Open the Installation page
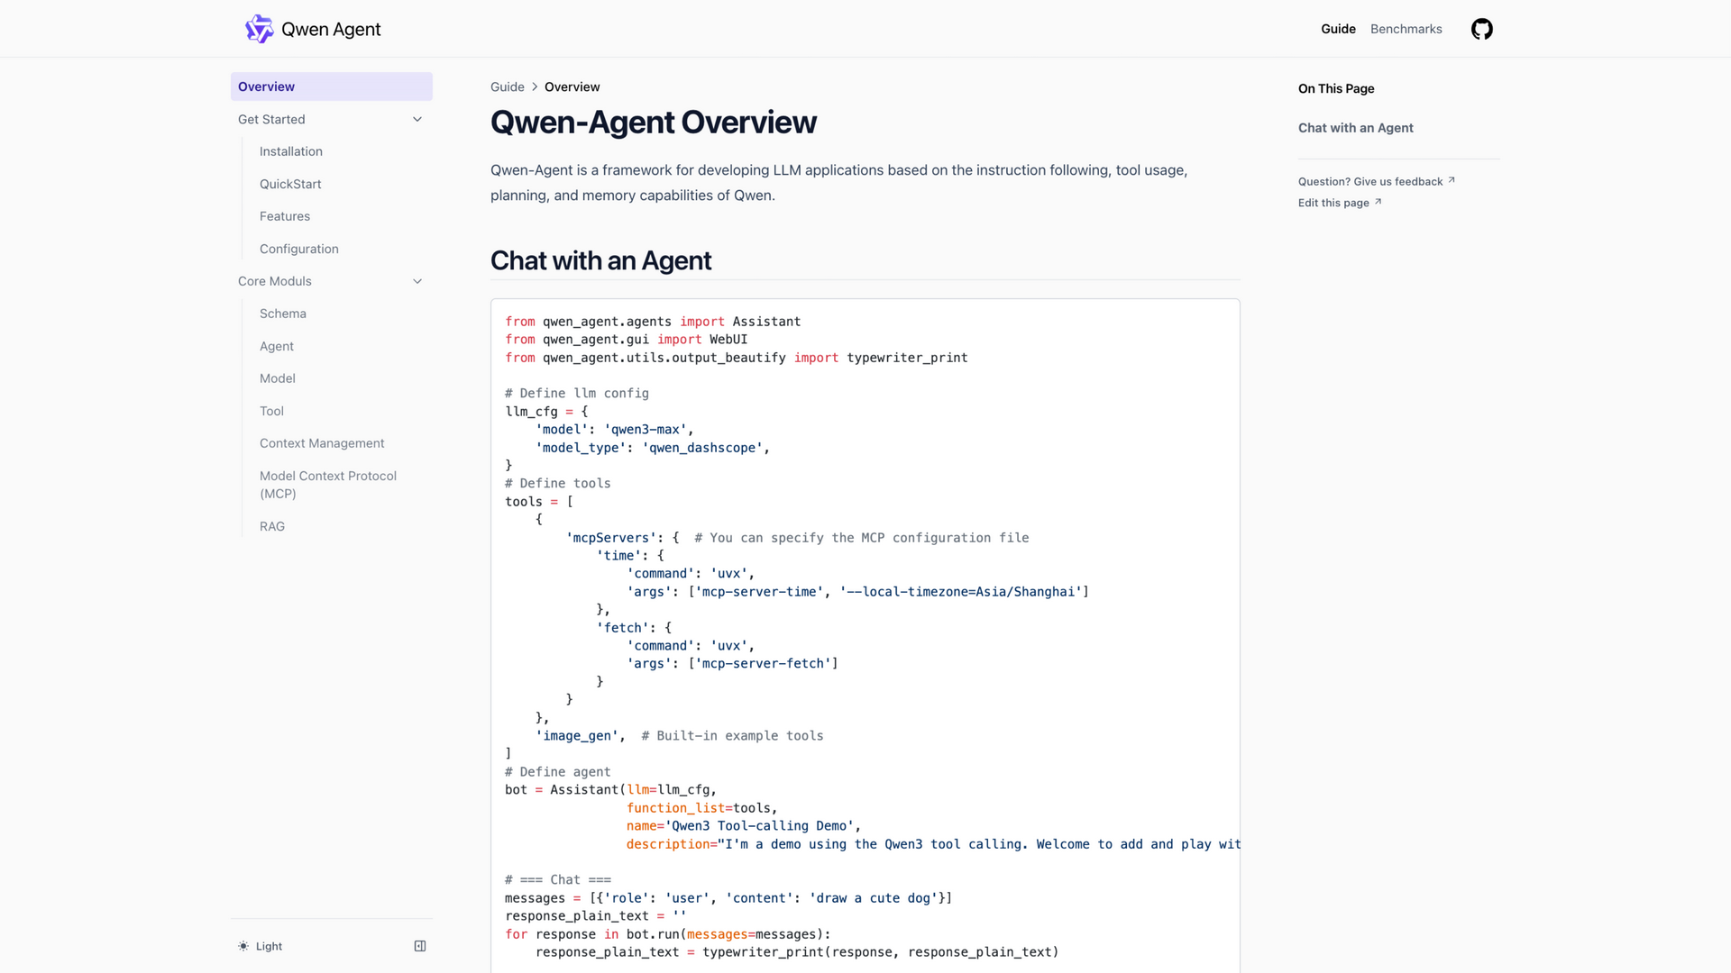 pyautogui.click(x=291, y=151)
